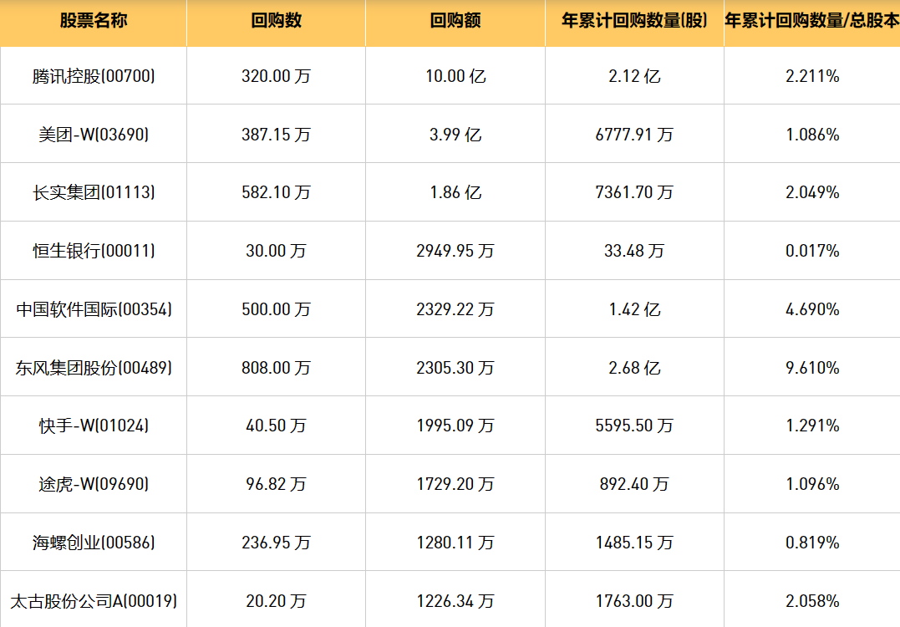This screenshot has width=900, height=627.
Task: Open the 恒生银行(00011) stock entry
Action: (94, 251)
